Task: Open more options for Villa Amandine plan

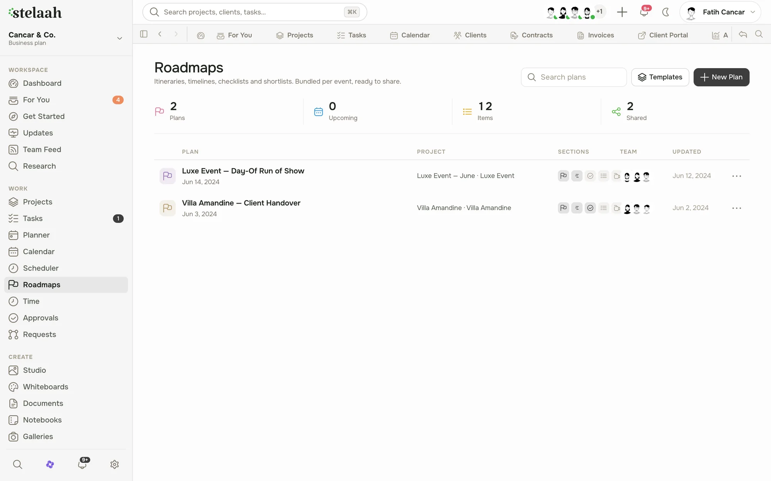Action: click(736, 208)
